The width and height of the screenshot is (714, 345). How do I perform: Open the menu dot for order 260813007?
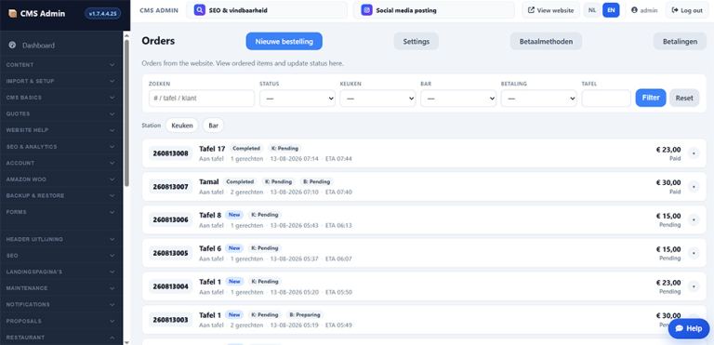[x=694, y=187]
